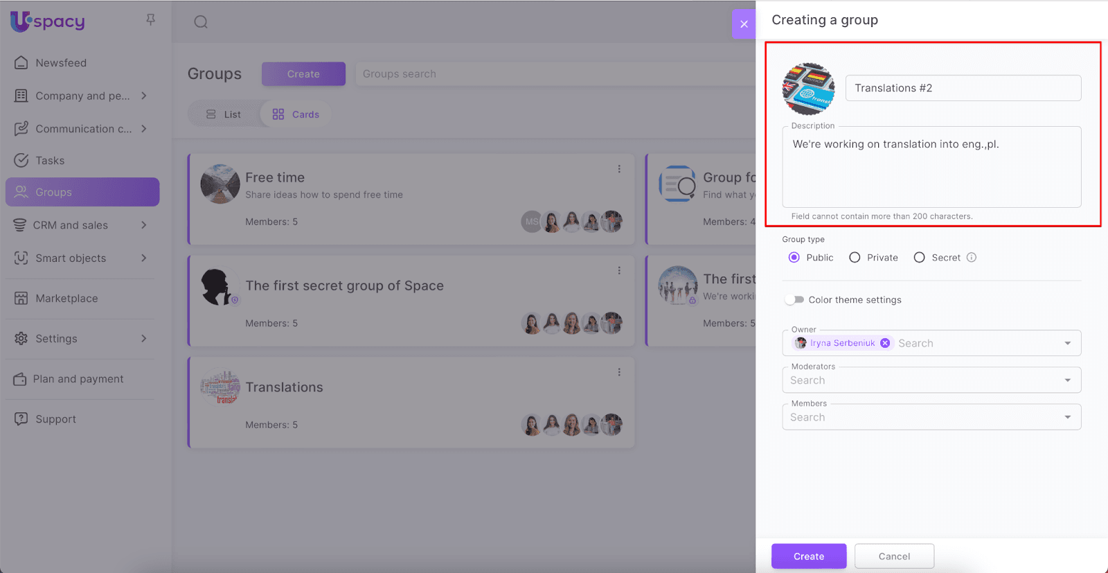Click the pin sidebar icon
Image resolution: width=1108 pixels, height=573 pixels.
150,20
